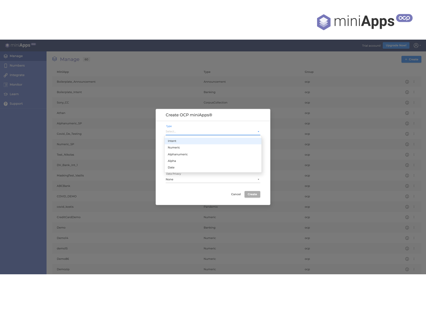Open the Type select dropdown
Image resolution: width=426 pixels, height=320 pixels.
point(213,131)
